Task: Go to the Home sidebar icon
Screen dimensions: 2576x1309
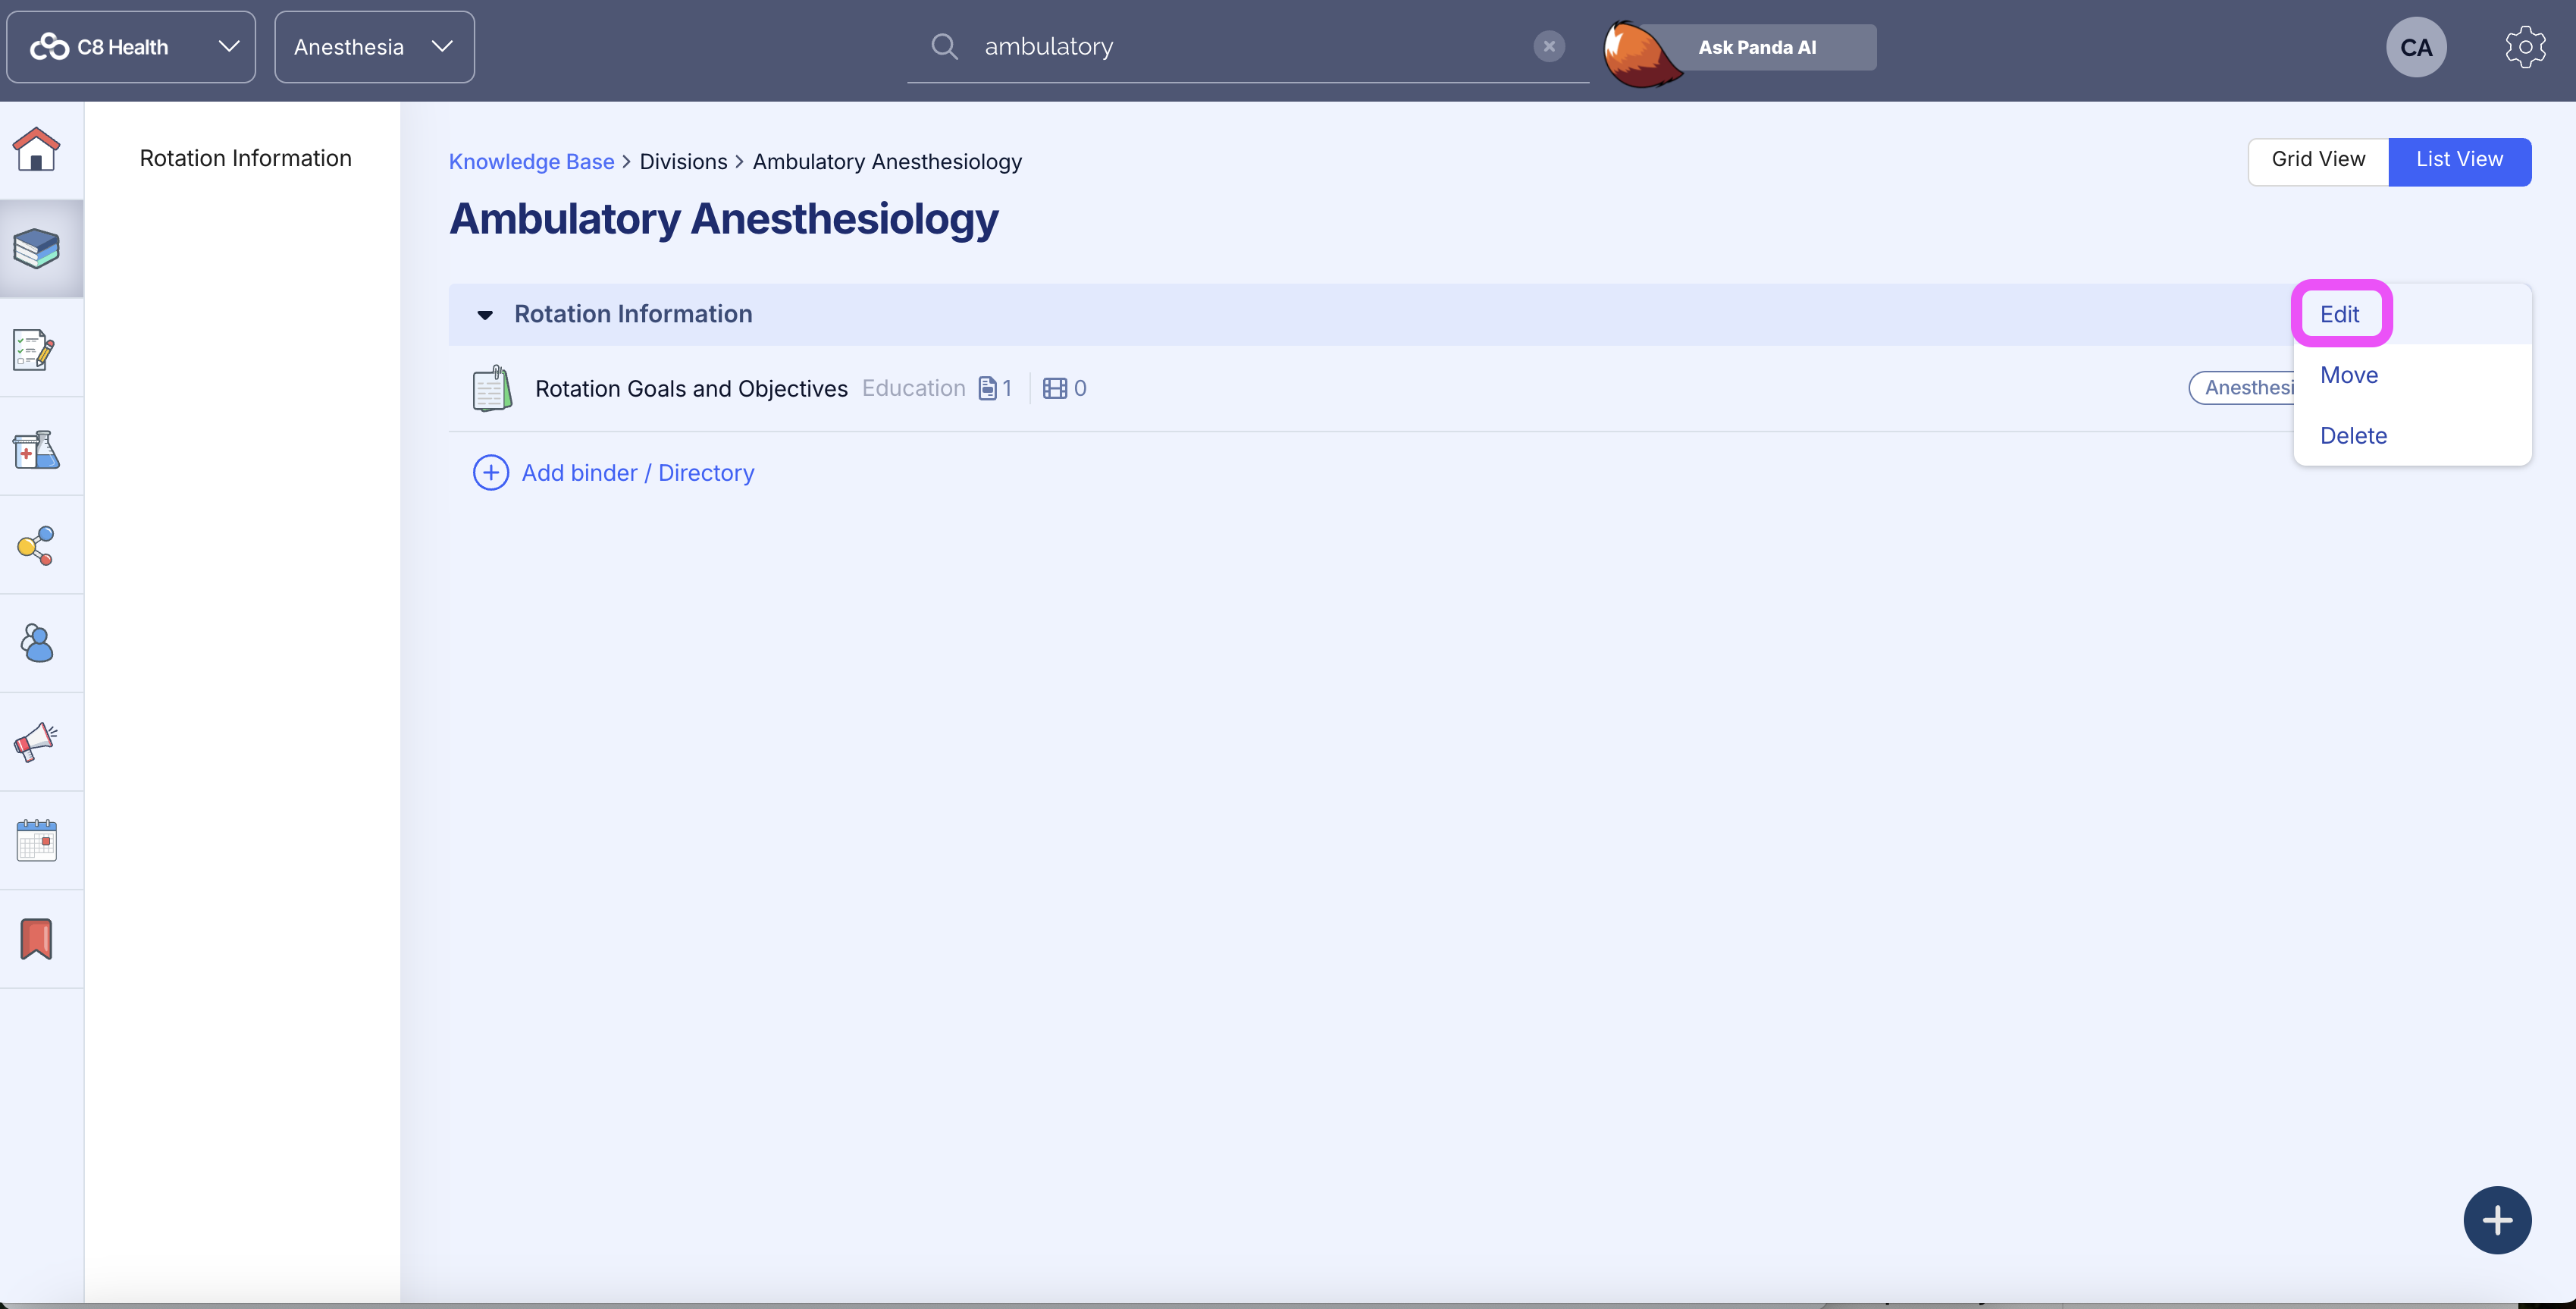Action: [x=36, y=149]
